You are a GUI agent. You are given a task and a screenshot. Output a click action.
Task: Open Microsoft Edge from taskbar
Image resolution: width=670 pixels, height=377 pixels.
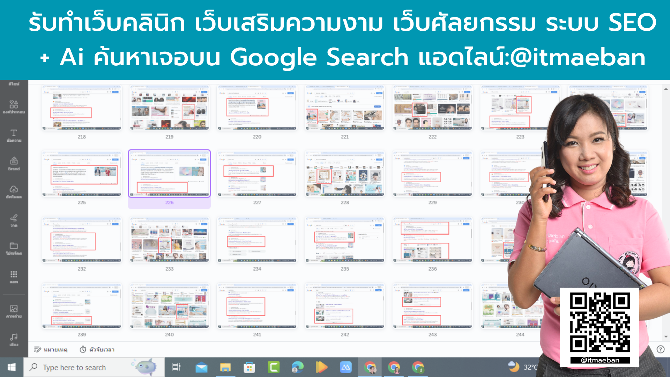pos(298,367)
